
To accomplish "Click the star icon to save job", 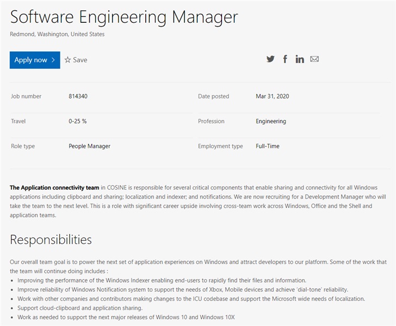I will pyautogui.click(x=68, y=60).
